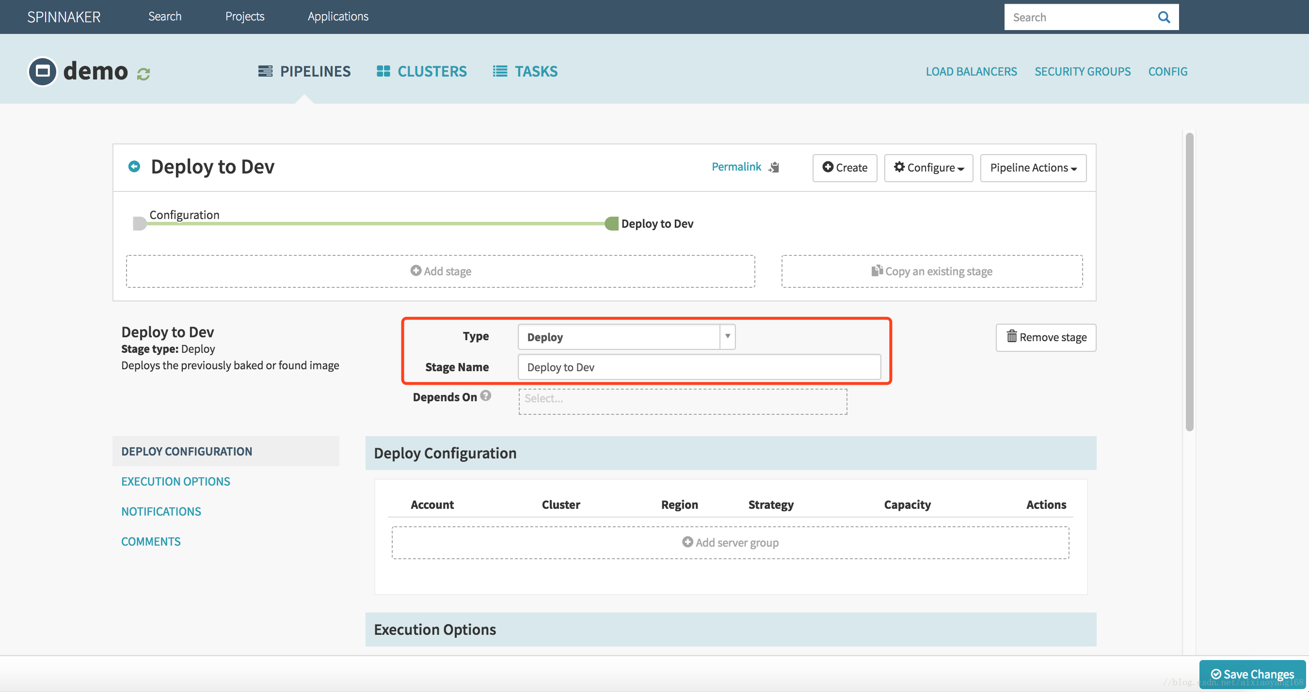Click Copy an existing stage
The height and width of the screenshot is (692, 1309).
[x=932, y=271]
